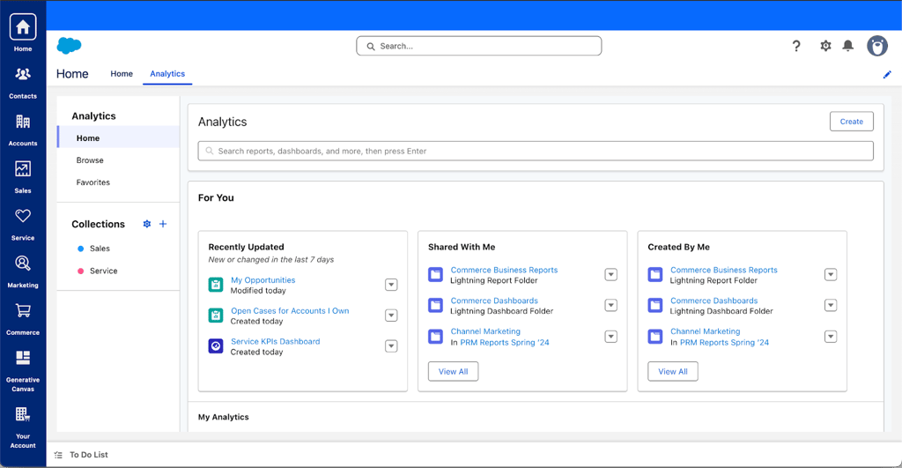Image resolution: width=902 pixels, height=468 pixels.
Task: Expand Open Cases for Accounts I Own dropdown
Action: coord(391,315)
